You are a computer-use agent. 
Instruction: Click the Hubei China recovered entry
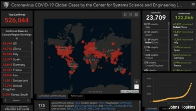point(183,26)
